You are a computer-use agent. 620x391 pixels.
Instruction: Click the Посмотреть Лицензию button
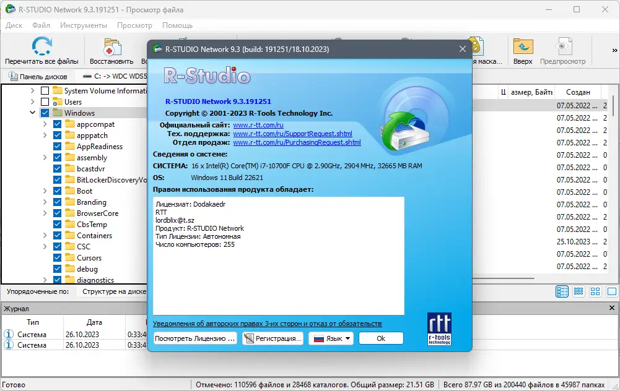pyautogui.click(x=195, y=338)
